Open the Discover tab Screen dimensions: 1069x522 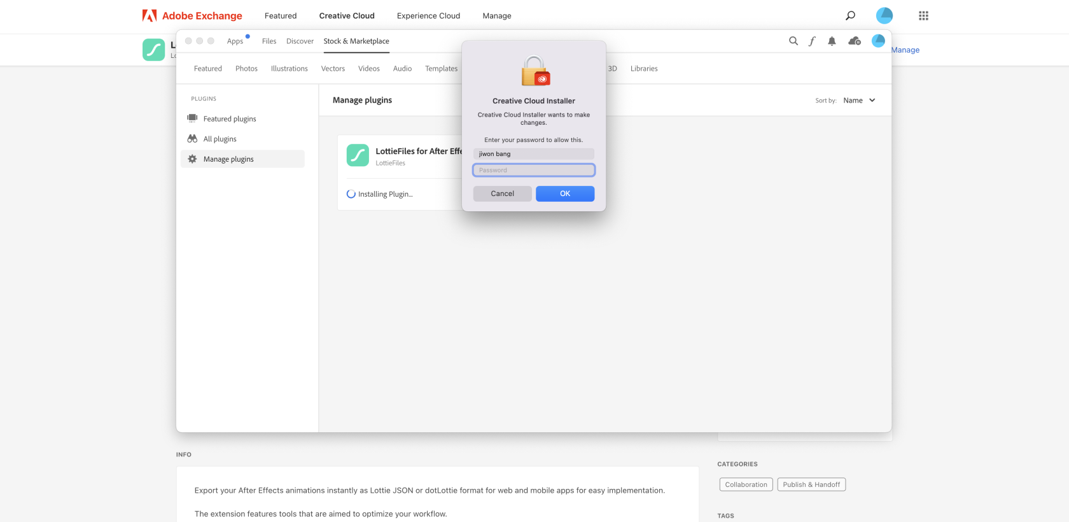tap(300, 41)
